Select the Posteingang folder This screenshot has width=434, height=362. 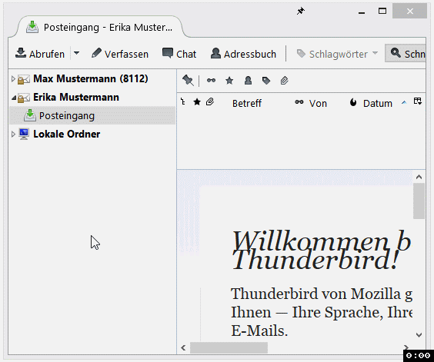92,115
